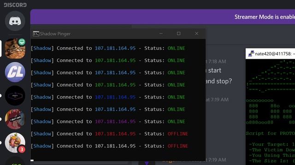
Task: Click "Script for PROTO" terminal line
Action: [271, 133]
